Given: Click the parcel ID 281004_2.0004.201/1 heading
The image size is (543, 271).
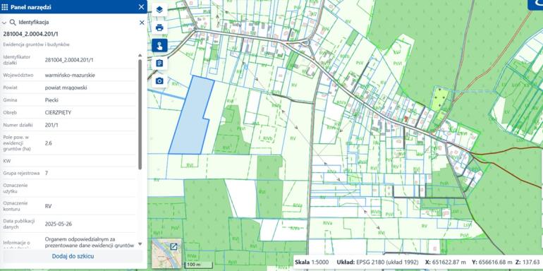Looking at the screenshot, I should tap(31, 34).
